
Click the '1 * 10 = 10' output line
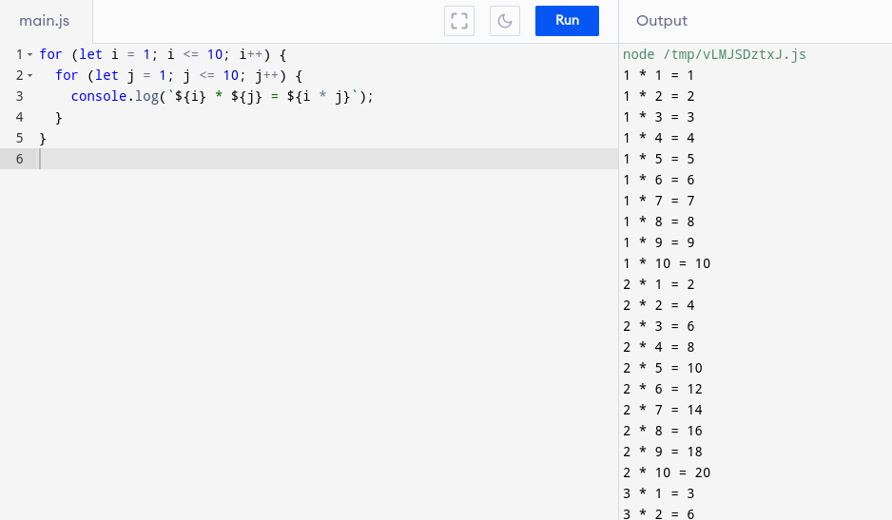(667, 263)
